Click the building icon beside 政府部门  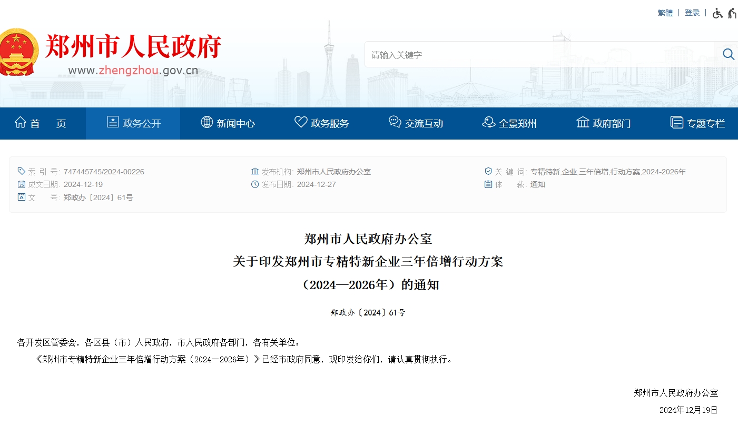pyautogui.click(x=582, y=122)
